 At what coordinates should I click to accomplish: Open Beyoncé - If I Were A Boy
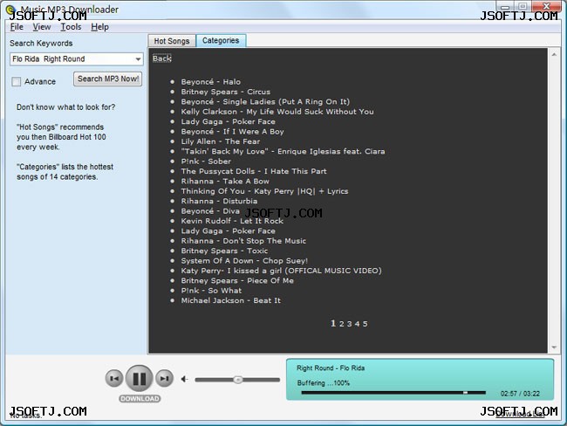(x=233, y=132)
